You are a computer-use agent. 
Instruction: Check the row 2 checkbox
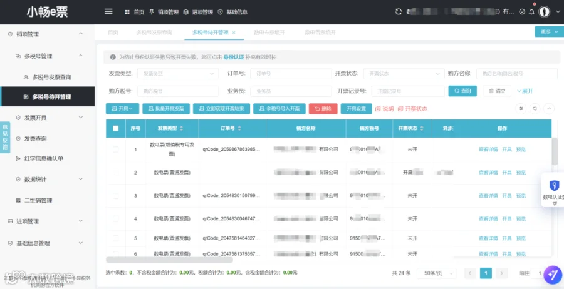point(115,172)
